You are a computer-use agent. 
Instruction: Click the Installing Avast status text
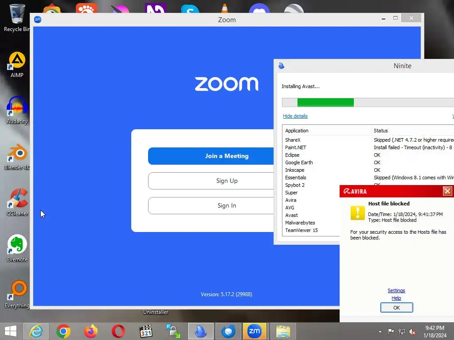(x=301, y=86)
